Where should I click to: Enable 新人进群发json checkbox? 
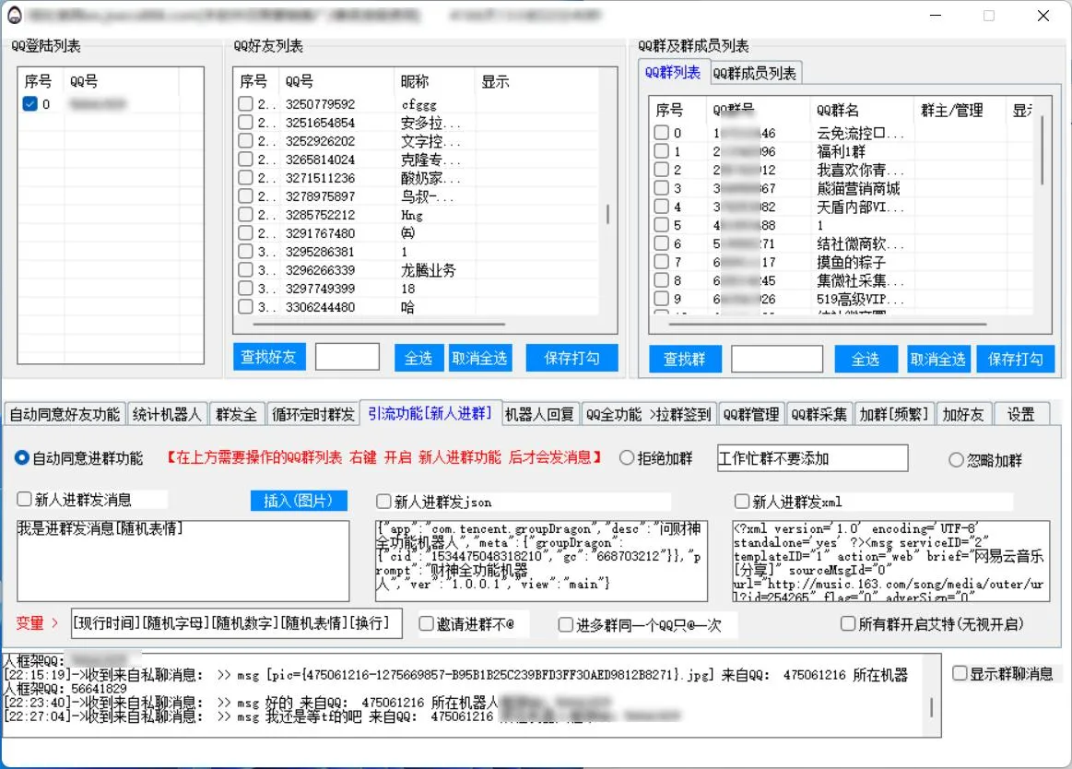(x=383, y=502)
